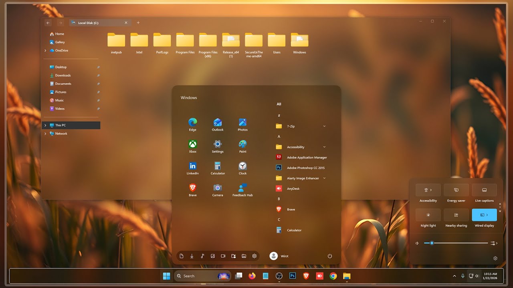Open Videos shortcut in Start menu footer
Screen dimensions: 513x288
click(223, 256)
